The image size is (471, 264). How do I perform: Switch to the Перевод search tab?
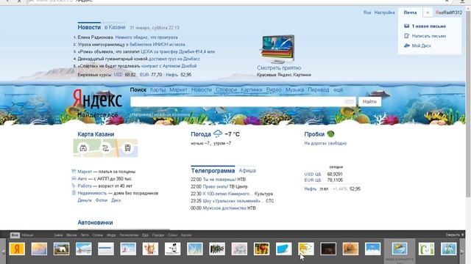coord(319,89)
